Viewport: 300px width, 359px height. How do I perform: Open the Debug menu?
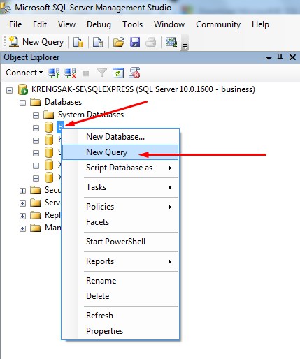coord(99,24)
